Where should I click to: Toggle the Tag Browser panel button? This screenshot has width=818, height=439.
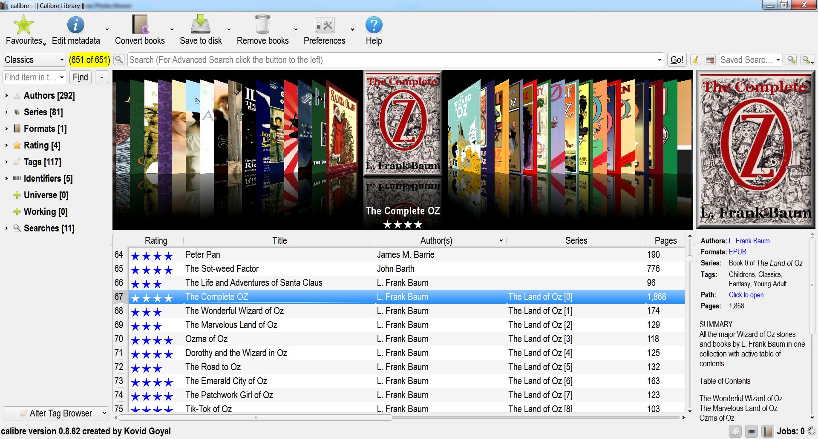pos(736,431)
